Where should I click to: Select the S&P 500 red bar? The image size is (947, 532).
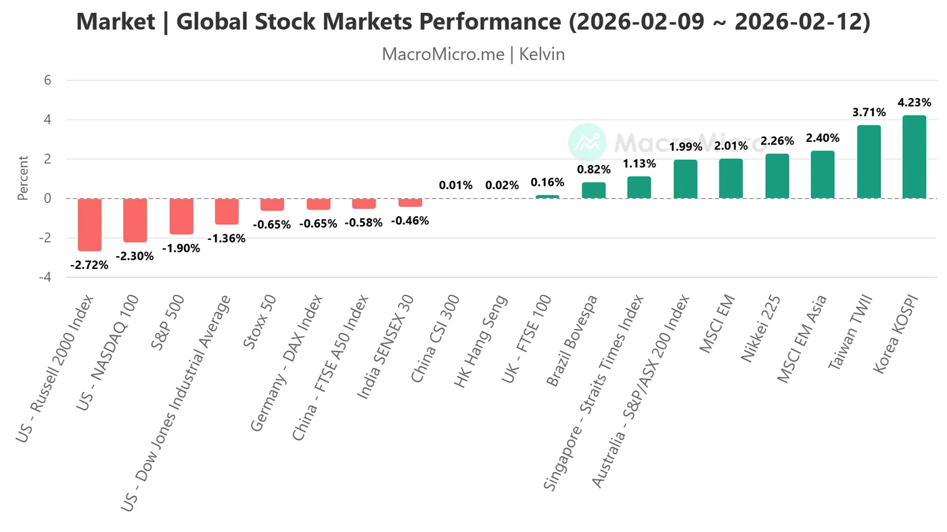point(181,216)
